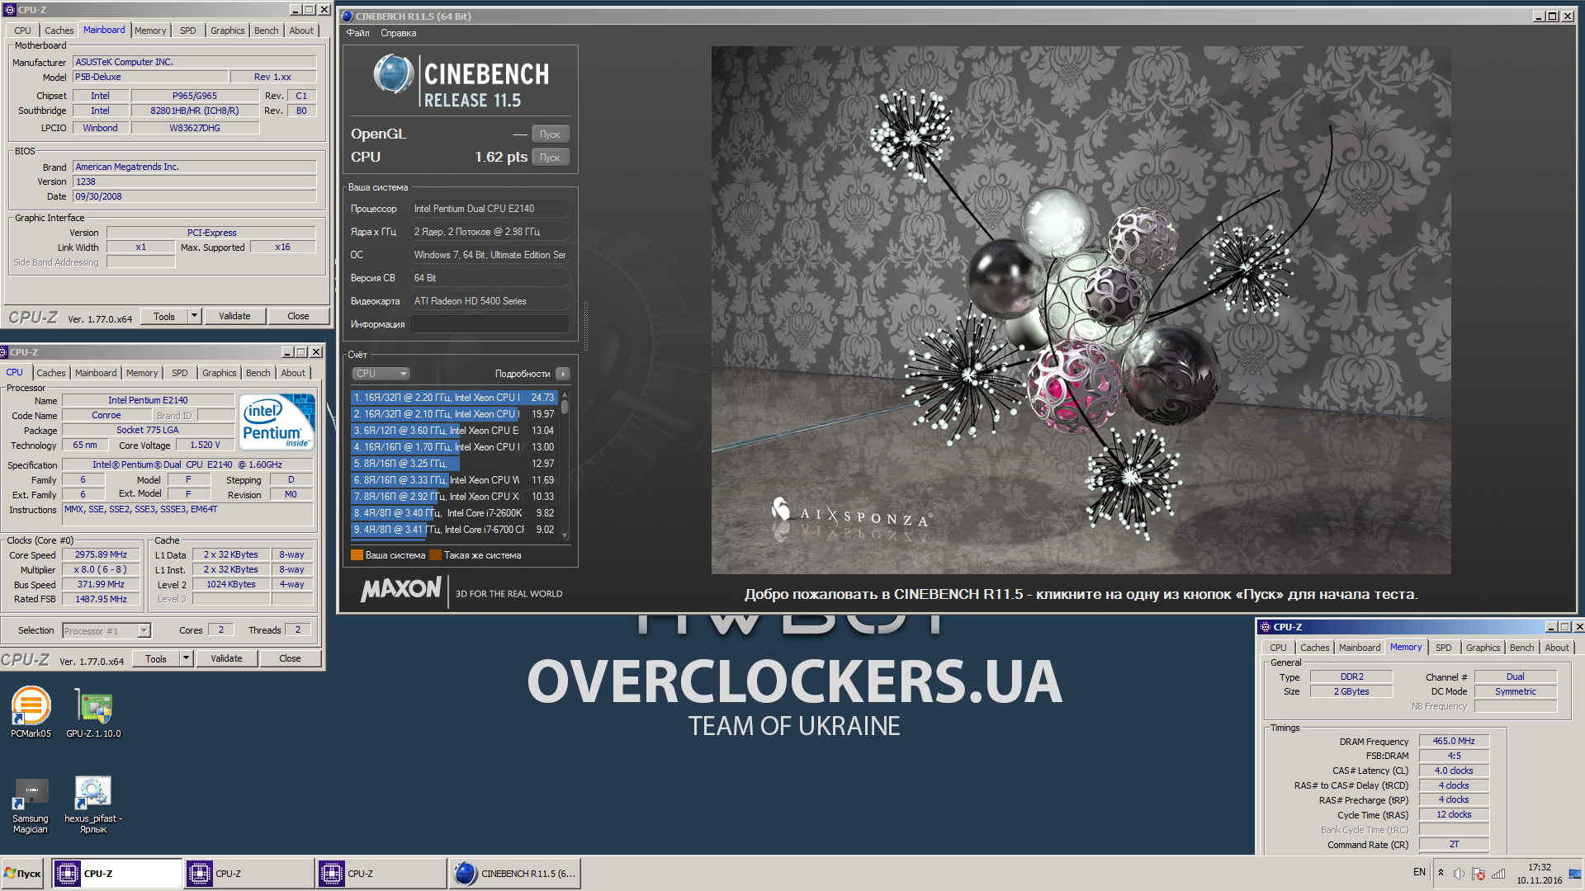The height and width of the screenshot is (891, 1585).
Task: Switch to CINEBENCH R11.5 taskbar button
Action: point(515,874)
